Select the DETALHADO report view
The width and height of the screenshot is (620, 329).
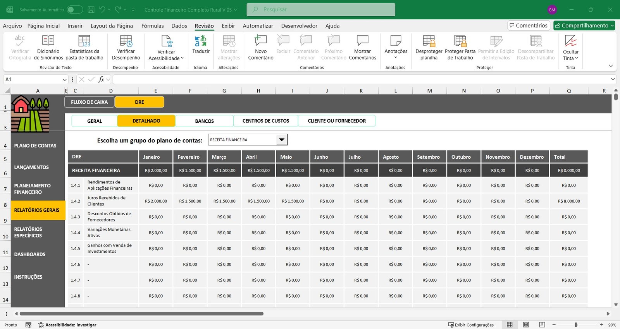(x=146, y=121)
